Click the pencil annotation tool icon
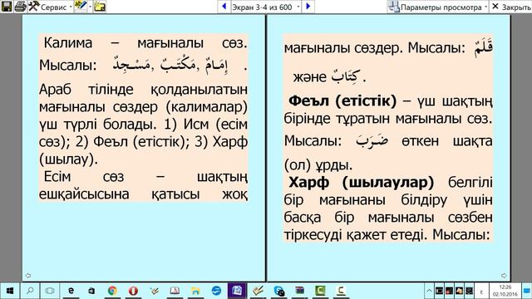The height and width of the screenshot is (299, 532). [x=81, y=6]
